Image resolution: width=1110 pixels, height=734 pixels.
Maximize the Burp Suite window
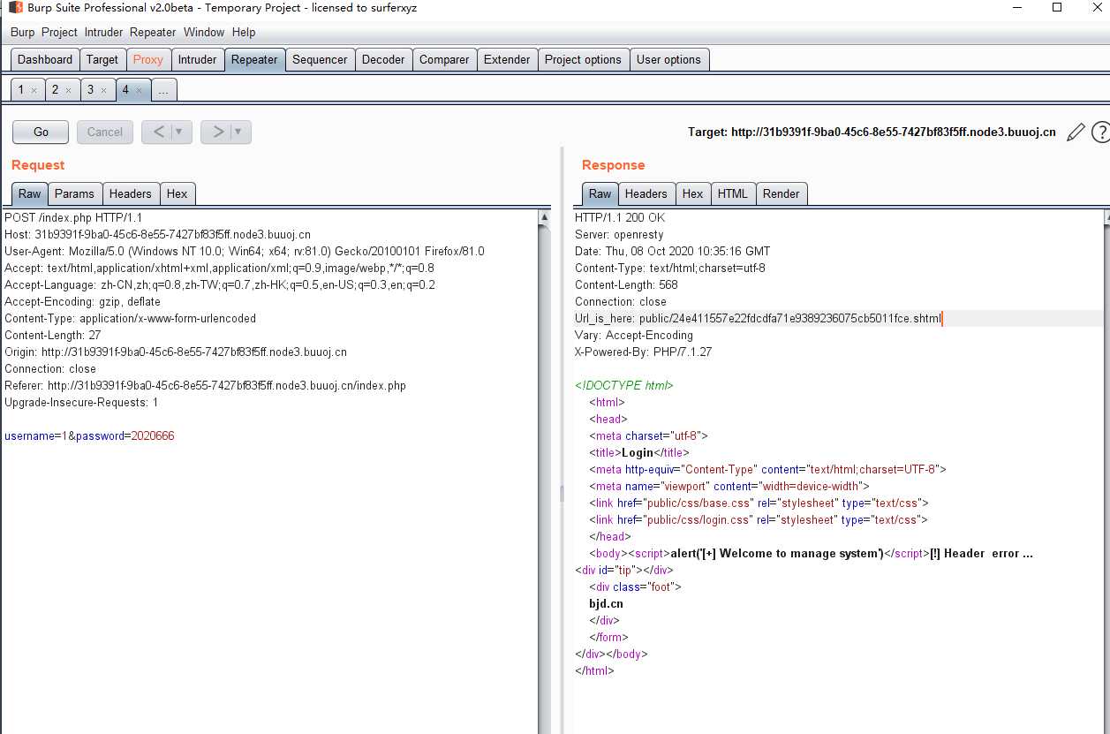tap(1057, 7)
